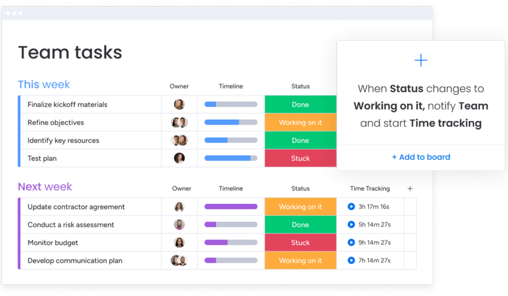Collapse the This week group
This screenshot has width=508, height=296.
coord(44,85)
